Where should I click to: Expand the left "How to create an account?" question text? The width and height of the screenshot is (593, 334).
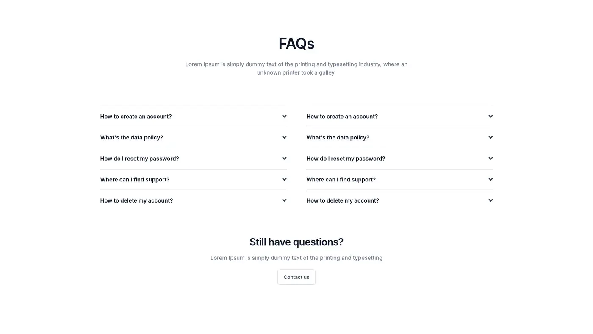(136, 117)
